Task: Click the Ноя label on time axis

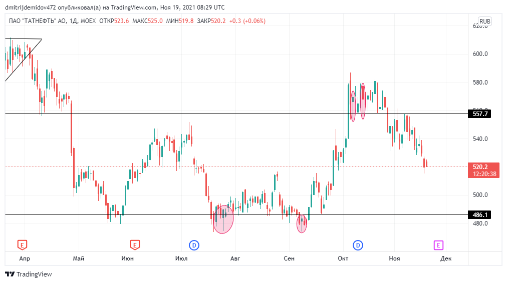Action: [x=394, y=258]
